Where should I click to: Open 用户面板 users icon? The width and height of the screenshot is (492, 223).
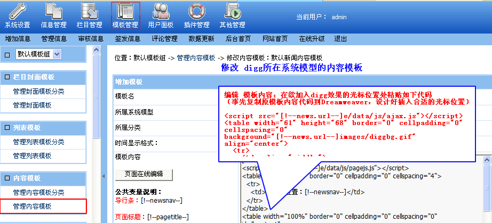(161, 12)
